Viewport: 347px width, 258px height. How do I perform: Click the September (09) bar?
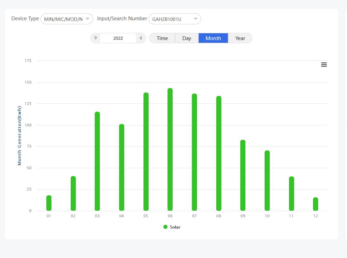(243, 175)
